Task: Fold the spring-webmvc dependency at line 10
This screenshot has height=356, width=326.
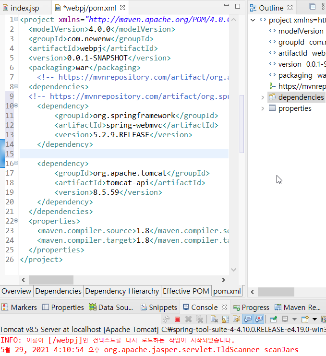Action: click(16, 106)
